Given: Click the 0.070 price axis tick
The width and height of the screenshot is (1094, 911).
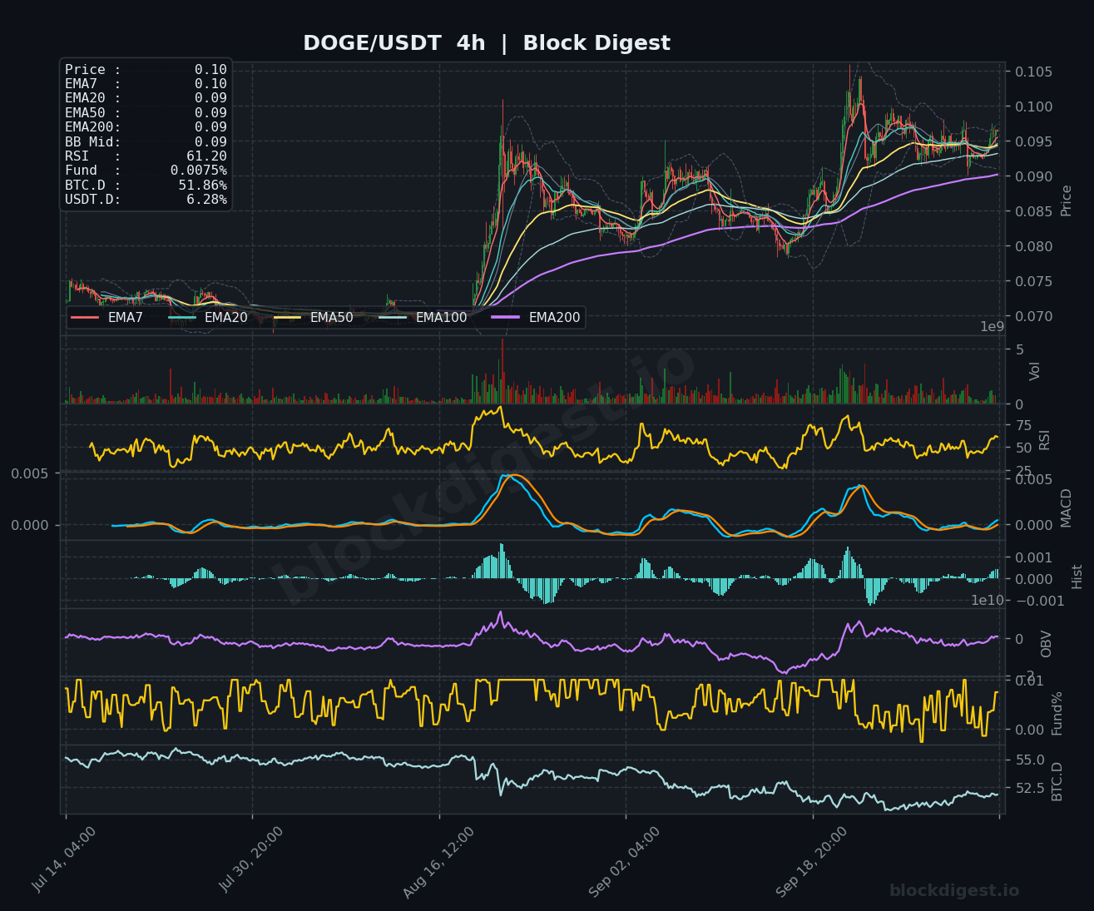Looking at the screenshot, I should (1033, 316).
